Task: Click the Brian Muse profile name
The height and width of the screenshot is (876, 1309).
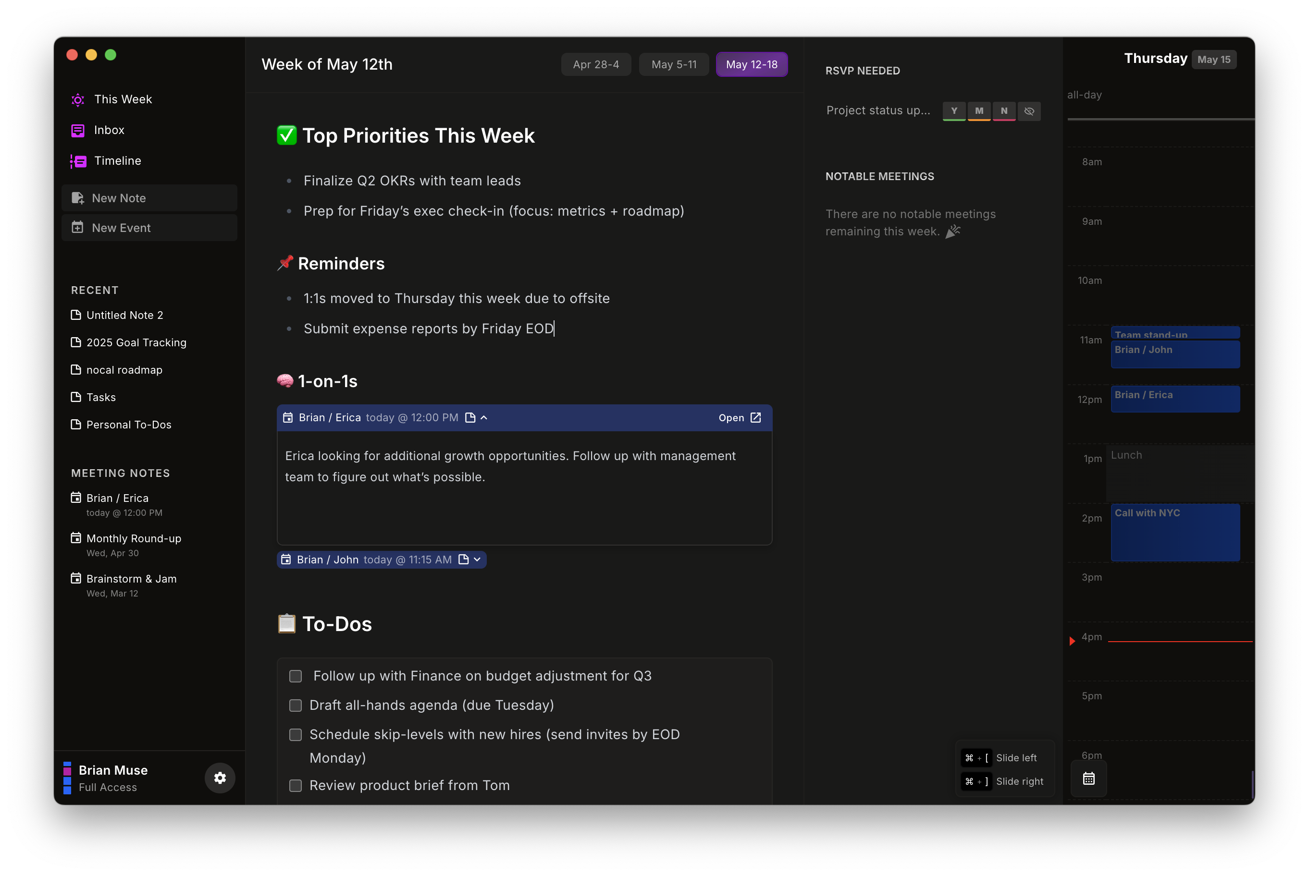Action: [x=113, y=770]
